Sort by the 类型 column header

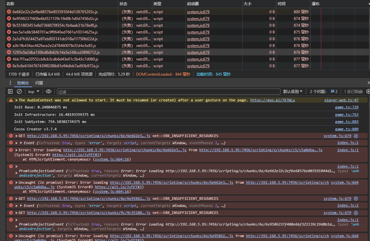pos(169,4)
